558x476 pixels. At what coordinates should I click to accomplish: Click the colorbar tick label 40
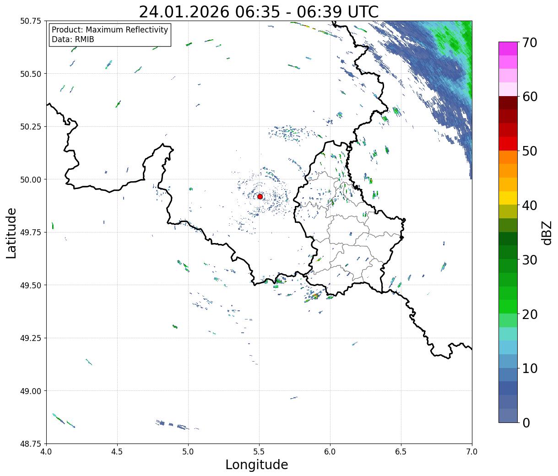point(530,206)
